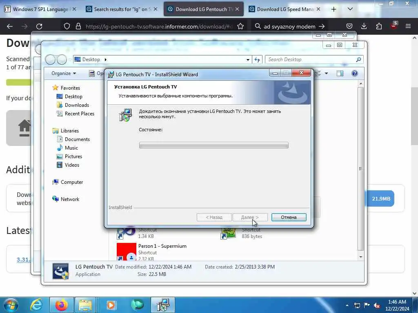Click the URL address field

159,26
